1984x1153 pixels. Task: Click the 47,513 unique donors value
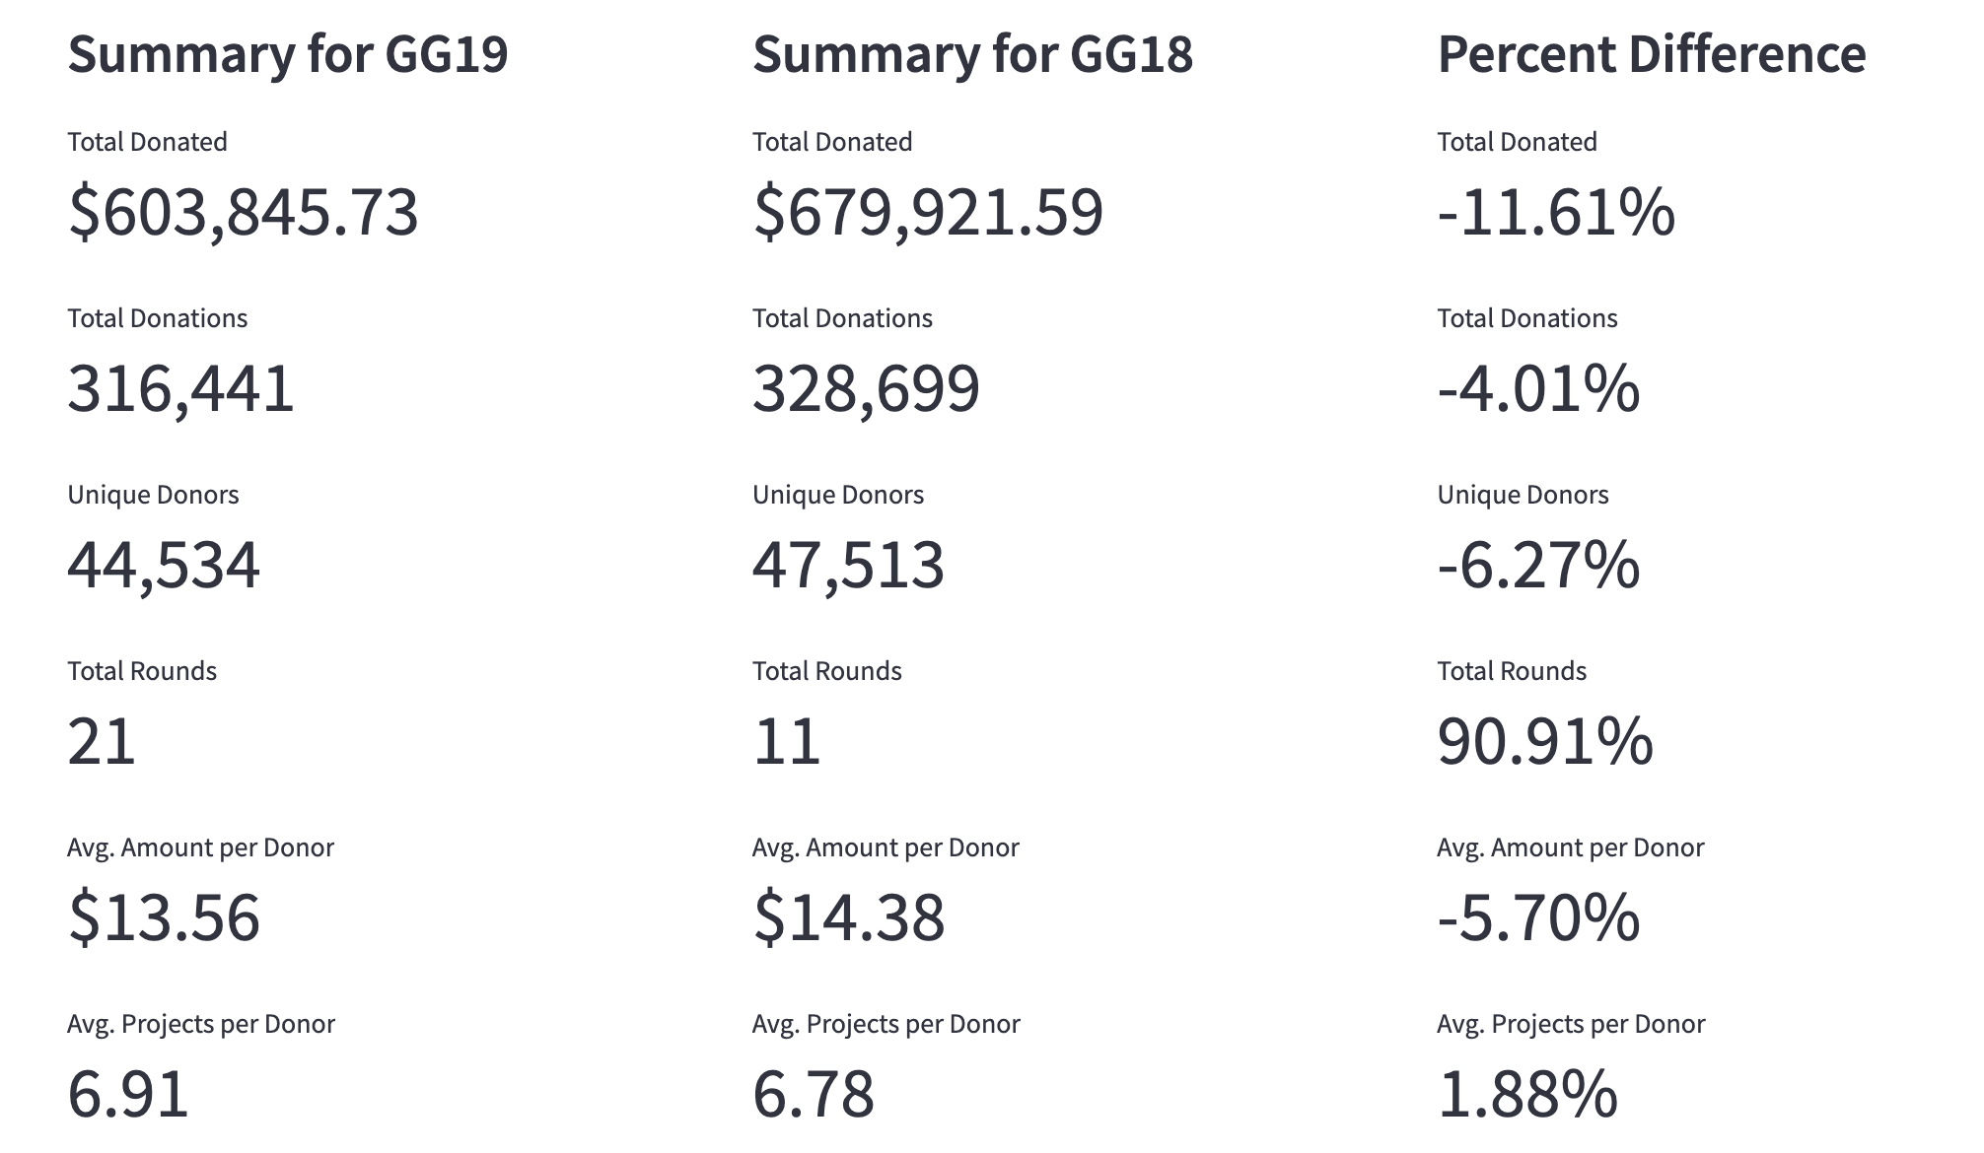848,565
